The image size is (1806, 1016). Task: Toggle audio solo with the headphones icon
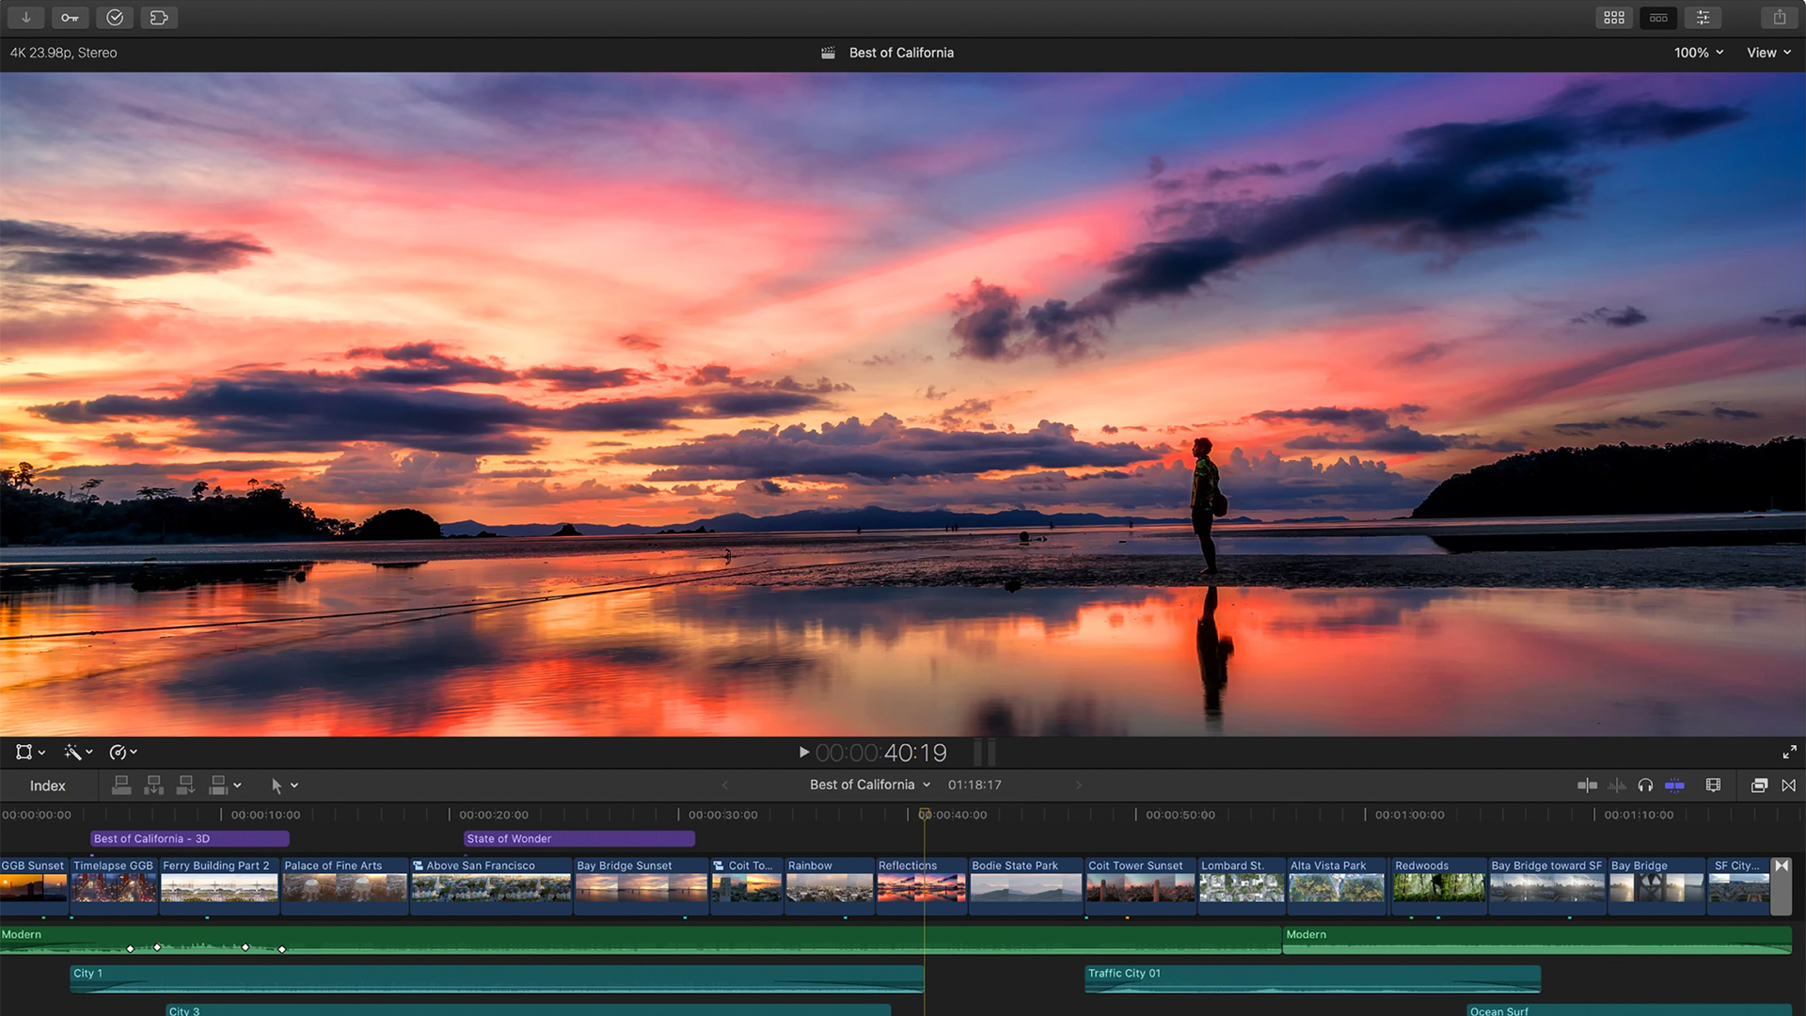pos(1645,785)
